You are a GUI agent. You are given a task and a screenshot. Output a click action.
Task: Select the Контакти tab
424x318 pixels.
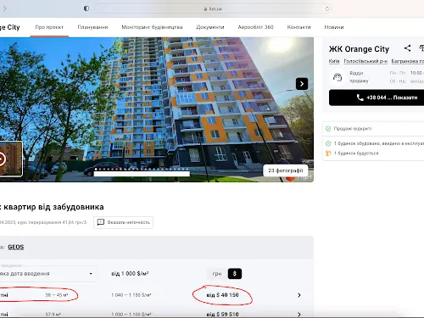pyautogui.click(x=298, y=27)
